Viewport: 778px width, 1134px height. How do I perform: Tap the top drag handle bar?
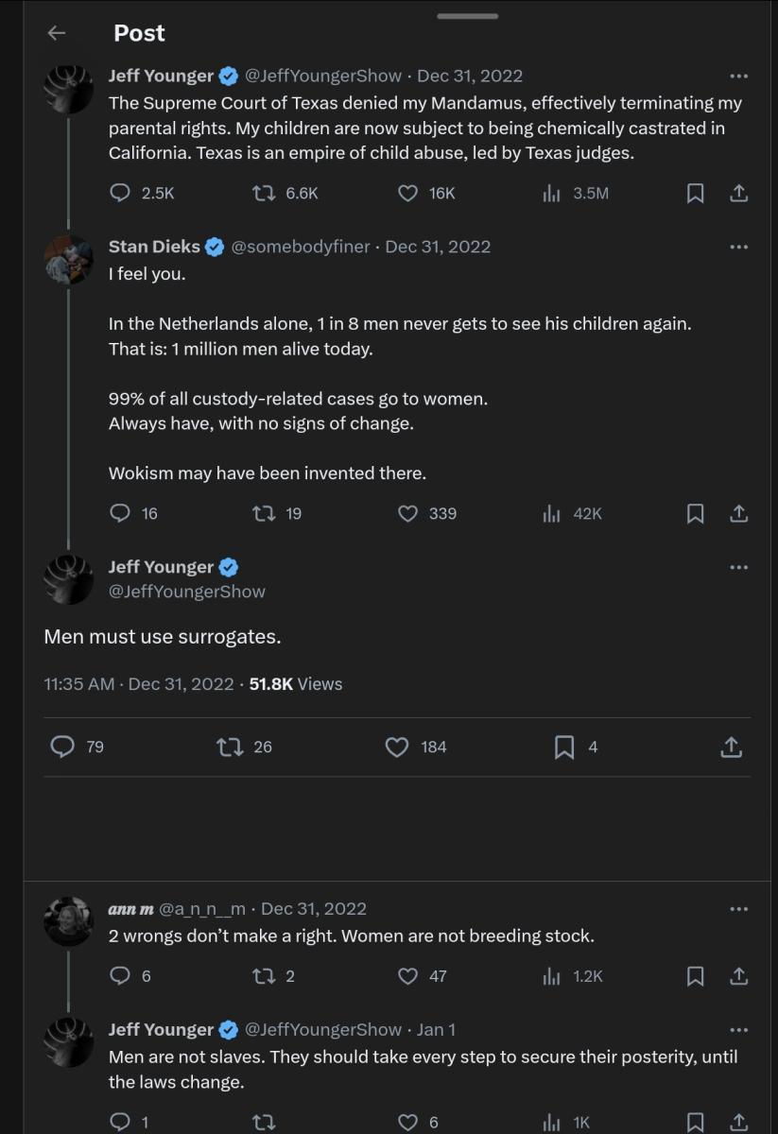468,16
